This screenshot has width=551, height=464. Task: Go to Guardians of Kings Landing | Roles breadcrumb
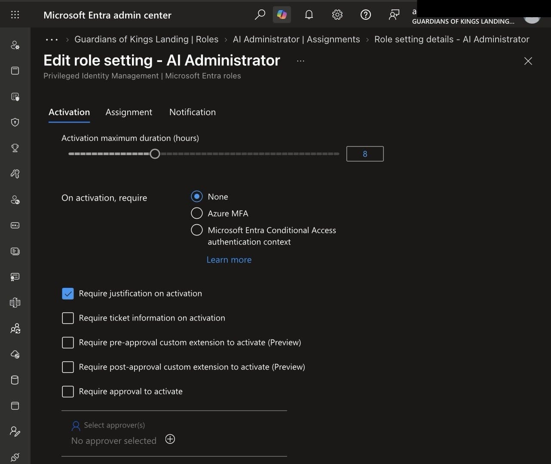click(x=147, y=39)
